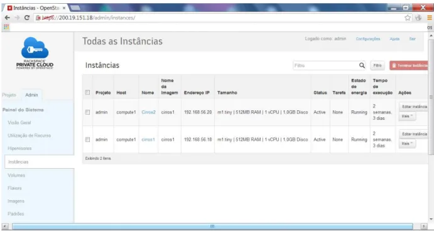Close the Instâncias browser tab
The height and width of the screenshot is (232, 434).
(64, 8)
